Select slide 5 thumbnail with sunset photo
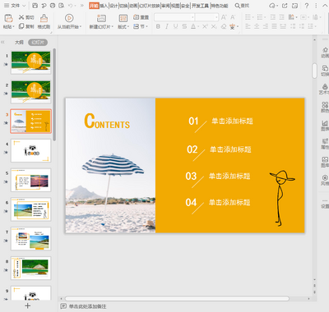 point(30,180)
